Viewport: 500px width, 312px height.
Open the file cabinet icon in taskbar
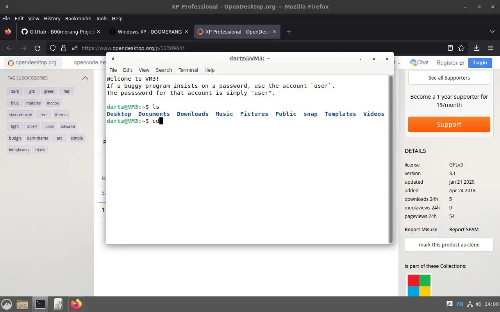point(58,304)
